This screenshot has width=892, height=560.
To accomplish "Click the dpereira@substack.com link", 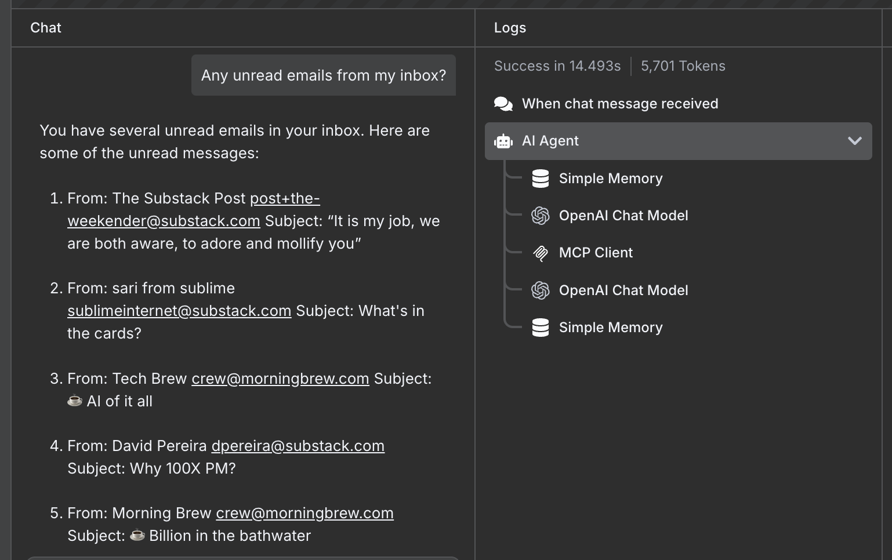I will tap(298, 446).
